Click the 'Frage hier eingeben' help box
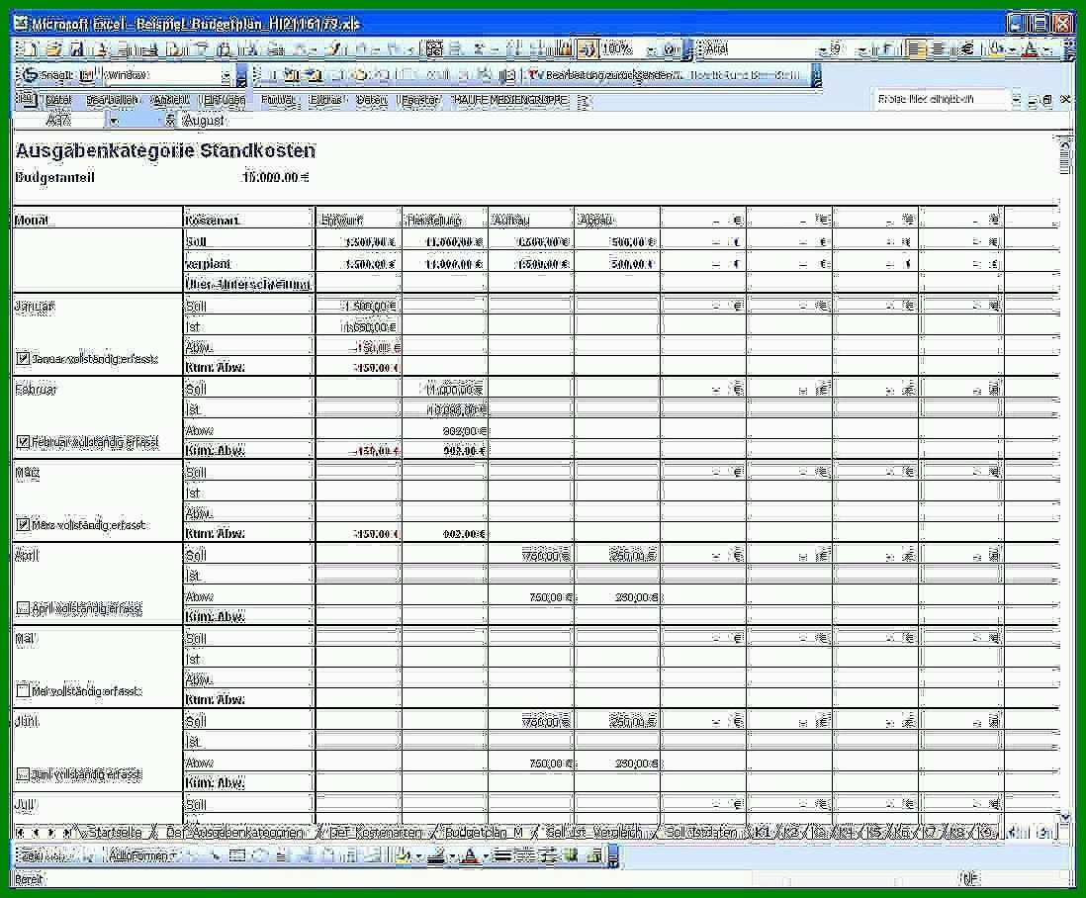The height and width of the screenshot is (898, 1086). click(x=940, y=99)
